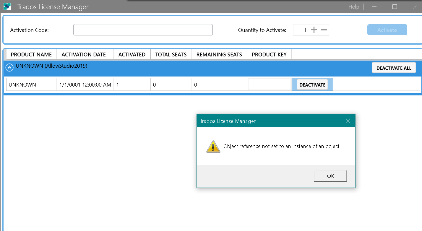The image size is (422, 231).
Task: Sort by the ACTIVATED column header
Action: click(x=132, y=55)
